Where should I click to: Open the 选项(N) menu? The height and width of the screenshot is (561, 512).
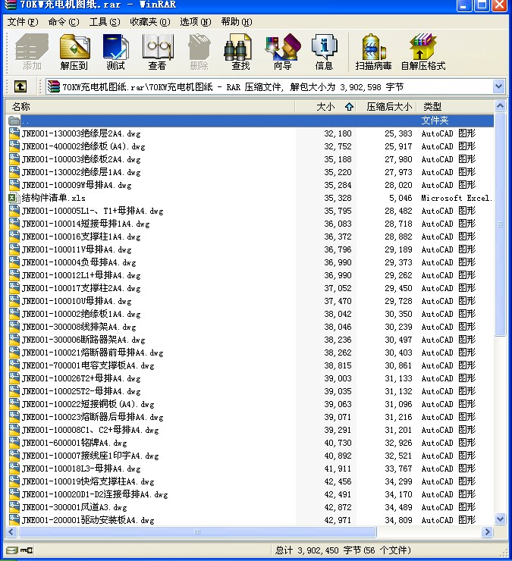click(x=196, y=22)
